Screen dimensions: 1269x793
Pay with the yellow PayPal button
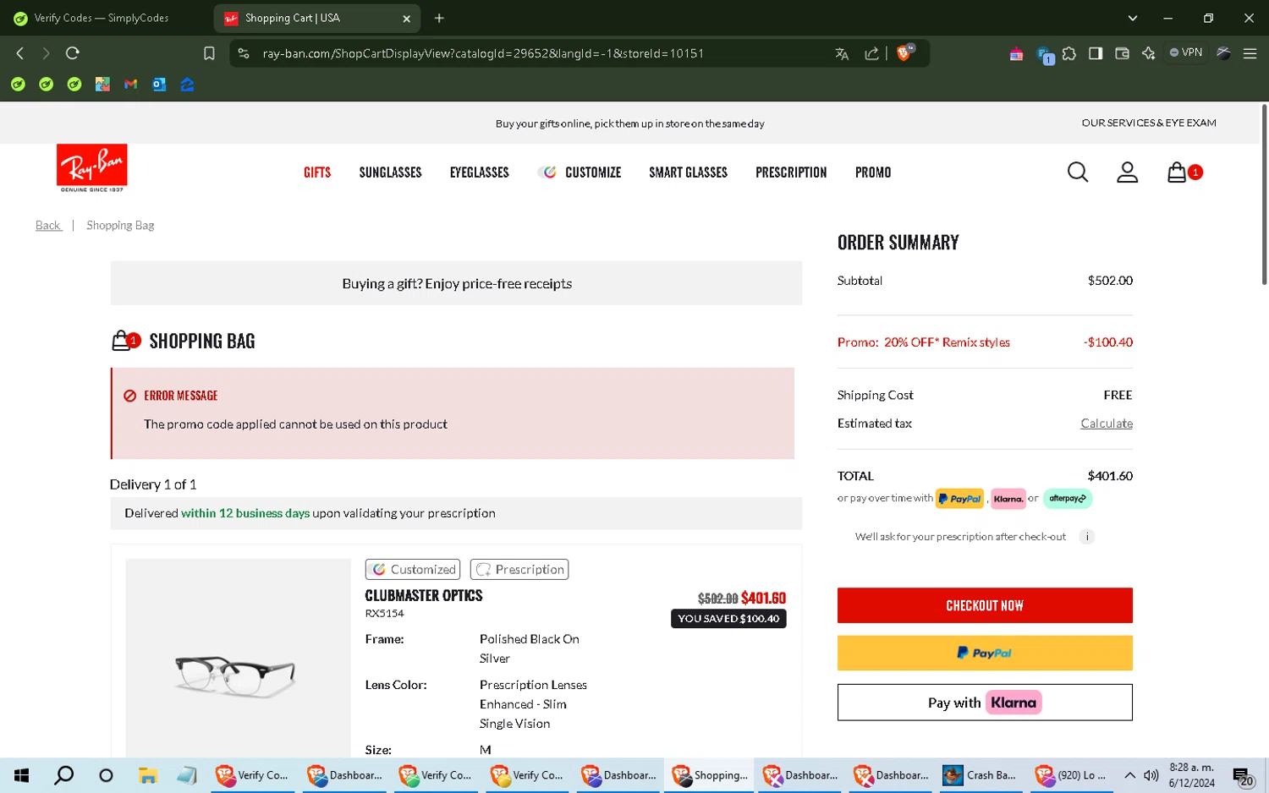tap(985, 653)
